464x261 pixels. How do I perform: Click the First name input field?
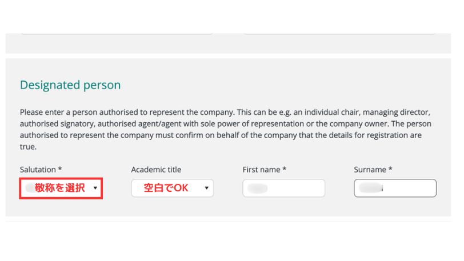click(x=283, y=188)
